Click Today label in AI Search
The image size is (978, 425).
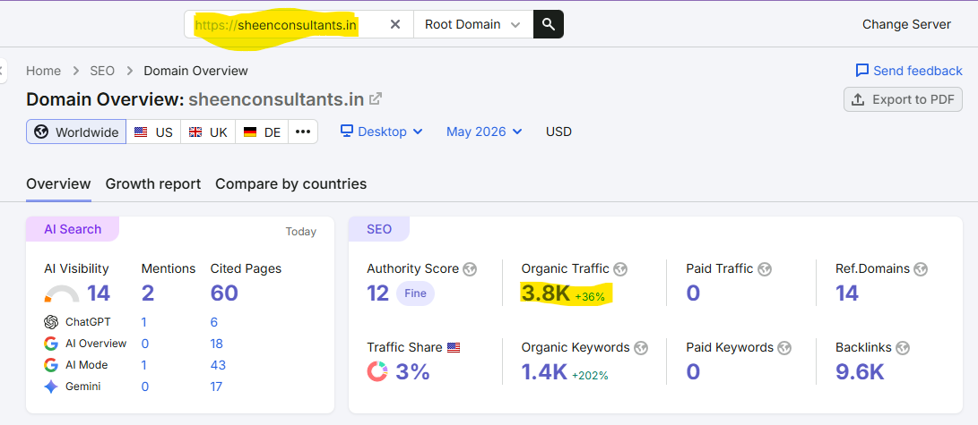click(x=300, y=232)
